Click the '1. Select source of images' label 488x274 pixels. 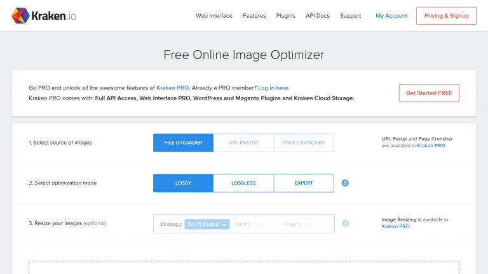60,143
